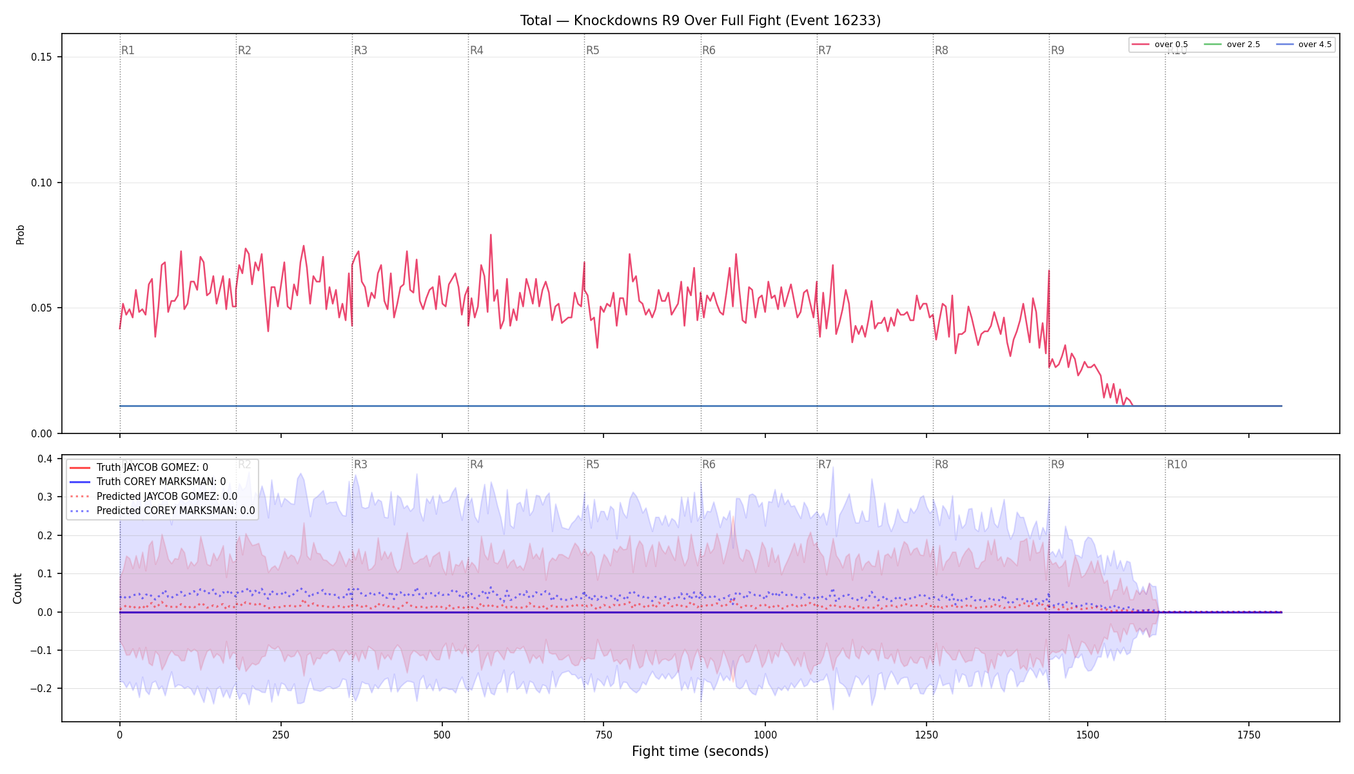Select the 750 tick on the time axis

[603, 735]
